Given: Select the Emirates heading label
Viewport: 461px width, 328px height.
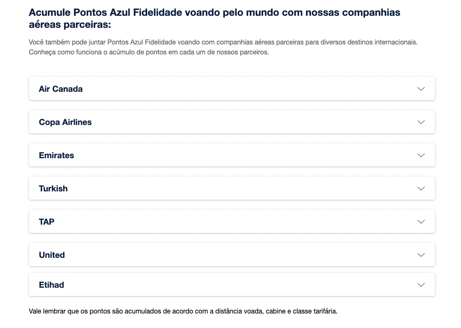Looking at the screenshot, I should click(57, 155).
